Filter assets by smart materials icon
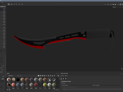 (x=40, y=76)
